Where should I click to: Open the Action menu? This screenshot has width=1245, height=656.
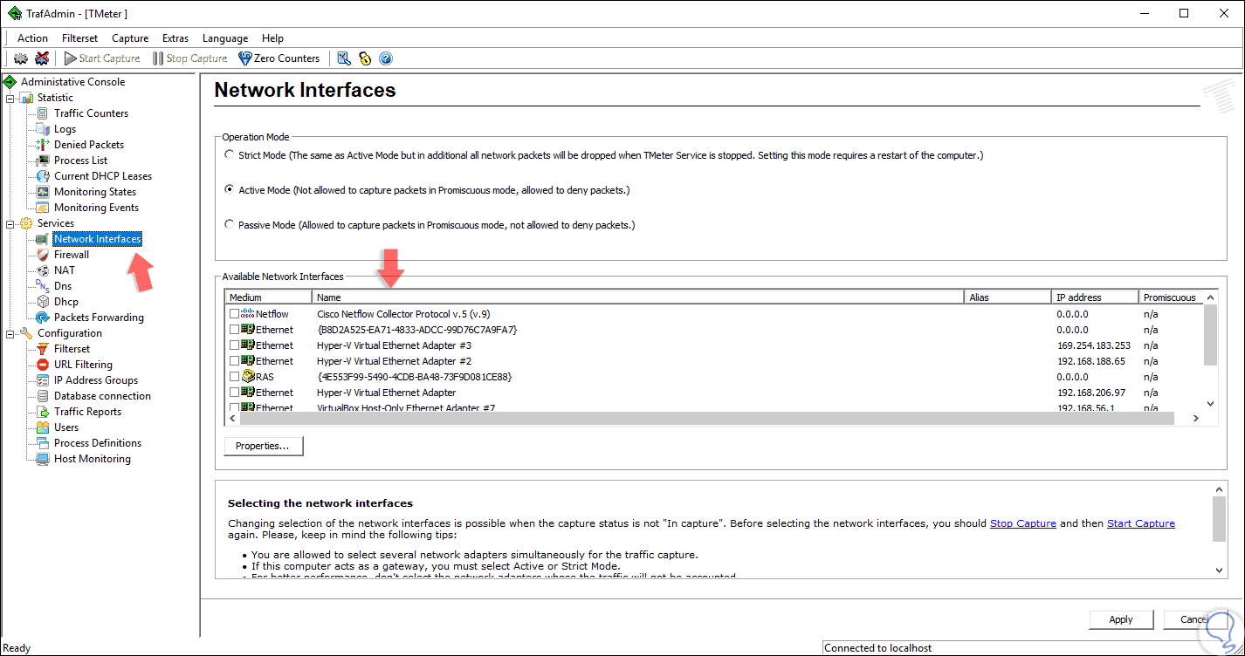coord(32,38)
